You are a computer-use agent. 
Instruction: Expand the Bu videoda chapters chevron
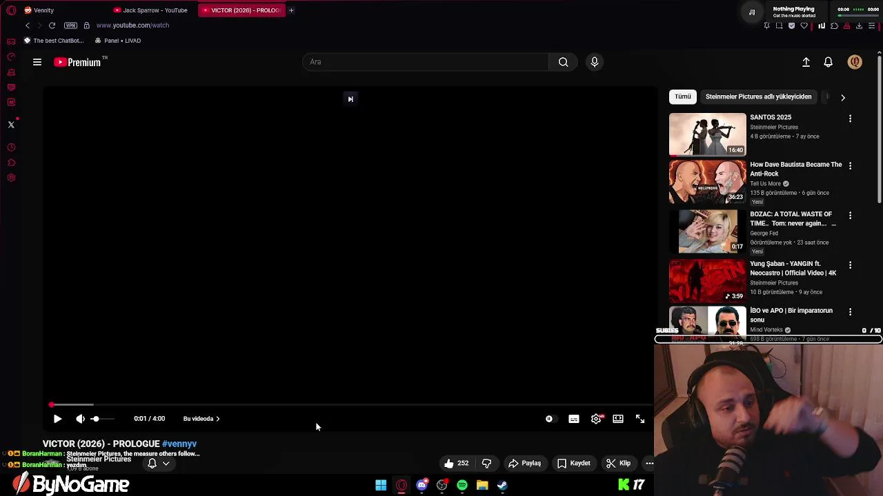click(x=218, y=419)
